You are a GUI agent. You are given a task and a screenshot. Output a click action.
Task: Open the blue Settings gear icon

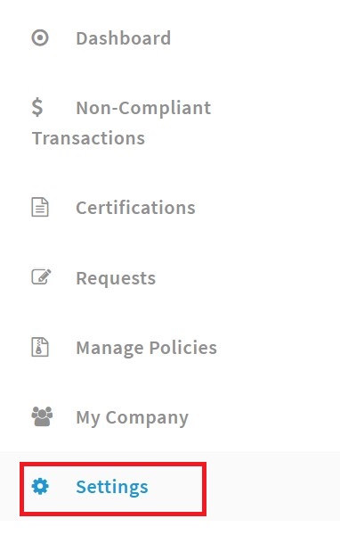click(40, 486)
